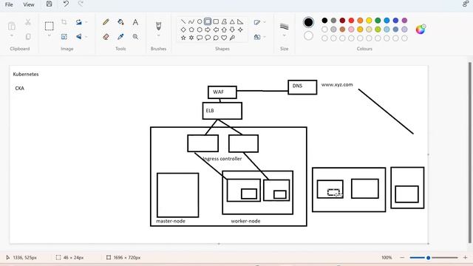Click the Crop image icon
Image resolution: width=473 pixels, height=266 pixels.
pos(64,22)
